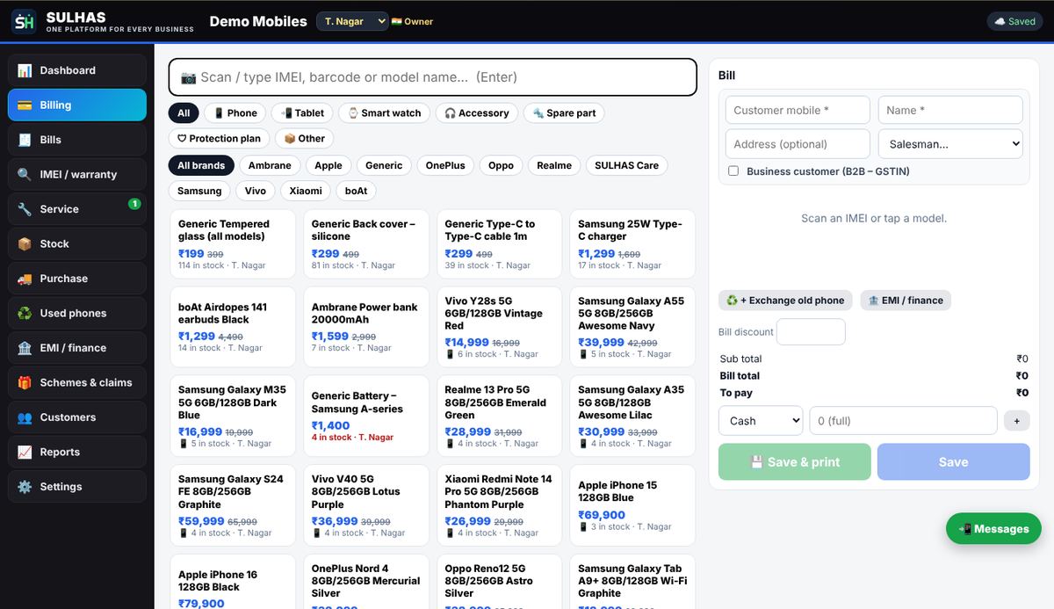Click the Customers people icon in sidebar
1054x609 pixels.
25,417
